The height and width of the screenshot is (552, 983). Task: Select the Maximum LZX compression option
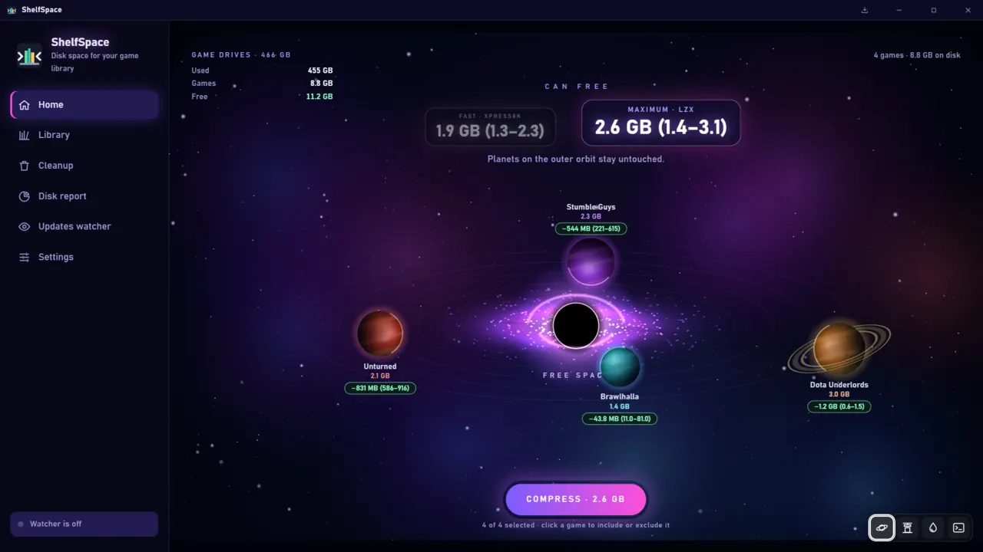[660, 123]
